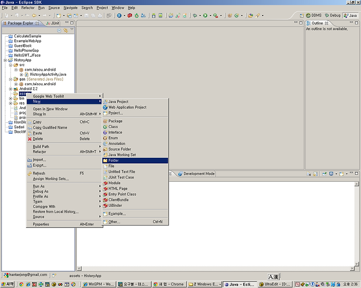Click the Open Type toolbar icon

coord(251,16)
